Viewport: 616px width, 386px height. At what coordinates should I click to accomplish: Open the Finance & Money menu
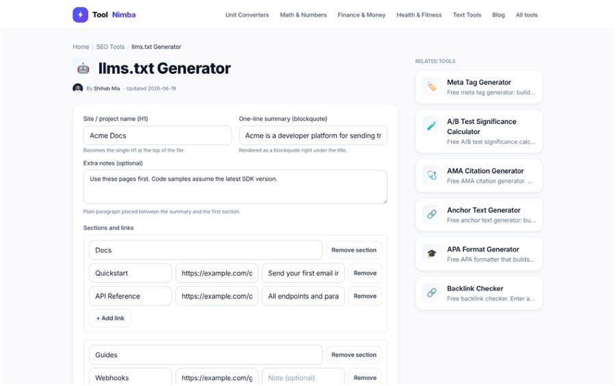[x=361, y=15]
